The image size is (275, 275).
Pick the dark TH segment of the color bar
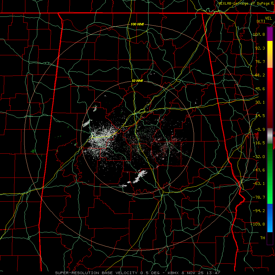click(270, 238)
